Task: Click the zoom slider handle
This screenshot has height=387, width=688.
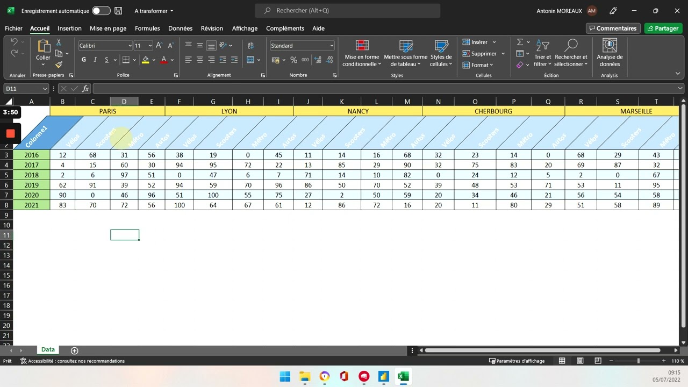Action: click(x=638, y=361)
